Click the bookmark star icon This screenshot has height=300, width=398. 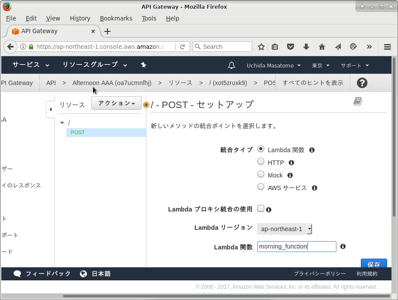click(x=261, y=47)
